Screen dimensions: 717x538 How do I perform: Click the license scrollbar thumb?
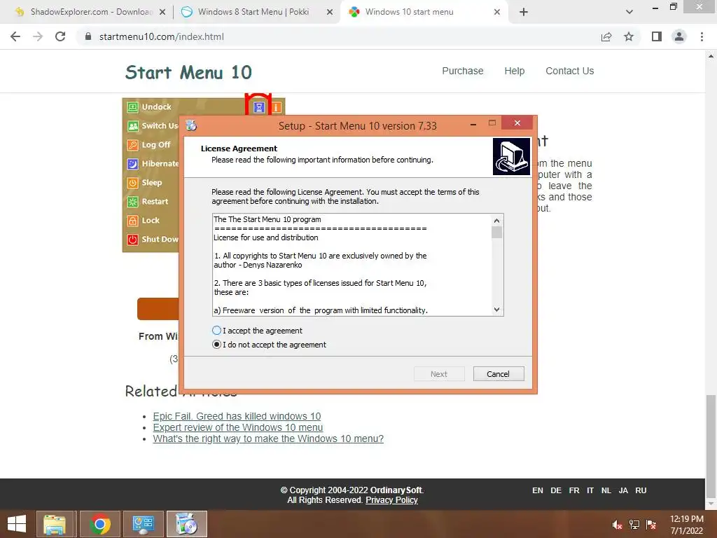[x=497, y=232]
